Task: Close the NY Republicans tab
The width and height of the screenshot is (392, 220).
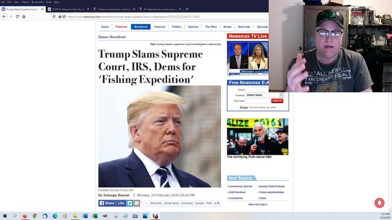Action: pos(180,9)
